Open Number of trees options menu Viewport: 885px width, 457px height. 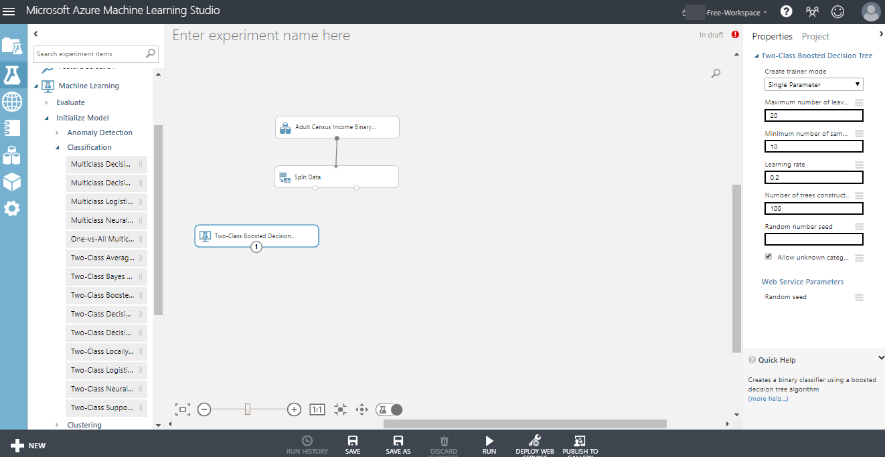[x=859, y=195]
